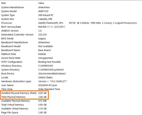The width and height of the screenshot is (142, 115).
Task: Select the System Type row label
Action: (8, 15)
